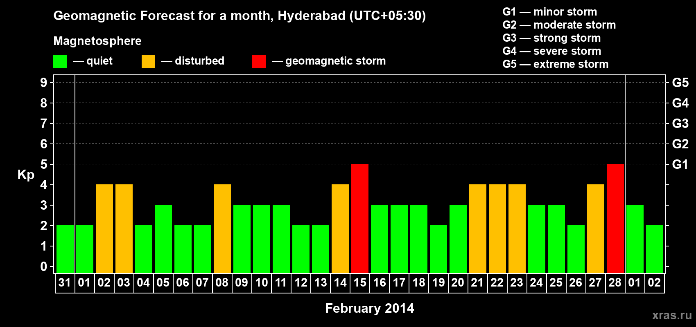Click the 'February 2014' caption
This screenshot has height=327, width=696.
point(370,308)
